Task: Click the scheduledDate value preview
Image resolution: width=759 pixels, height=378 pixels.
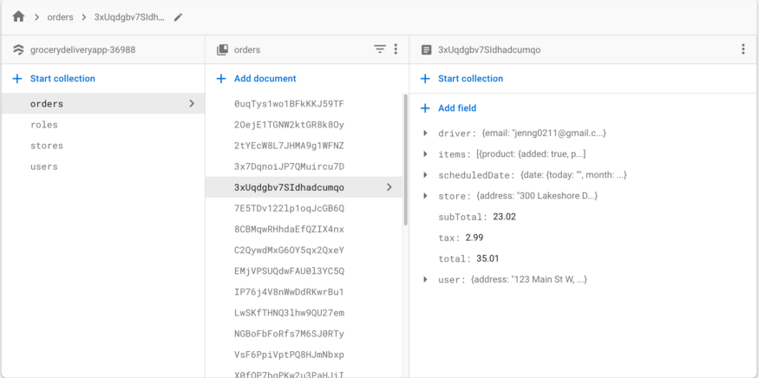Action: (x=573, y=175)
